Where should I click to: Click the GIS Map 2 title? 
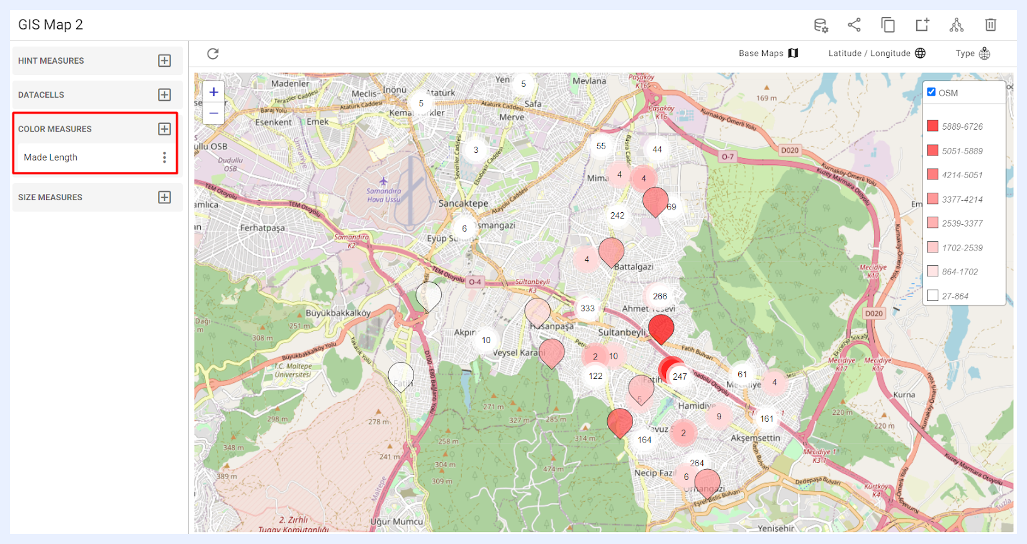point(50,25)
